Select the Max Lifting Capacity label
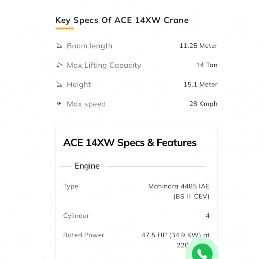The image size is (259, 259). pos(104,65)
